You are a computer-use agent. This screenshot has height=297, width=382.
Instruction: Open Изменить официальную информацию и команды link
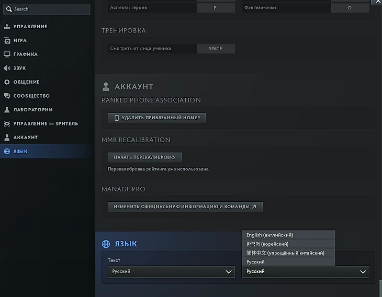(x=185, y=207)
